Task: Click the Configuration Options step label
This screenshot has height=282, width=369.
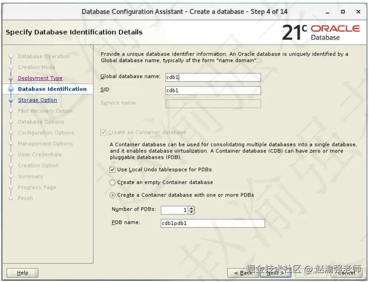Action: (x=46, y=133)
